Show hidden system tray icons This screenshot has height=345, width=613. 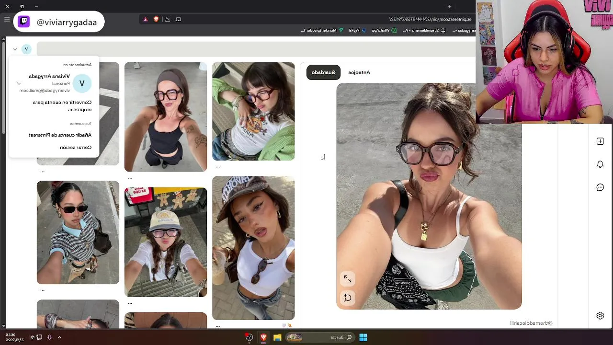pyautogui.click(x=59, y=337)
